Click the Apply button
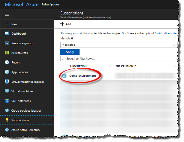The image size is (184, 142). (70, 52)
